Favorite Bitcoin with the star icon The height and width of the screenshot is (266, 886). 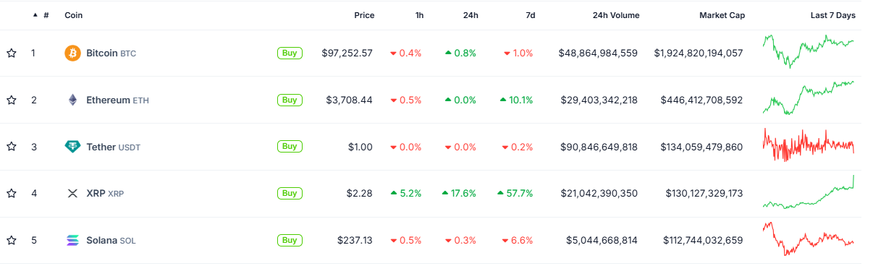12,53
